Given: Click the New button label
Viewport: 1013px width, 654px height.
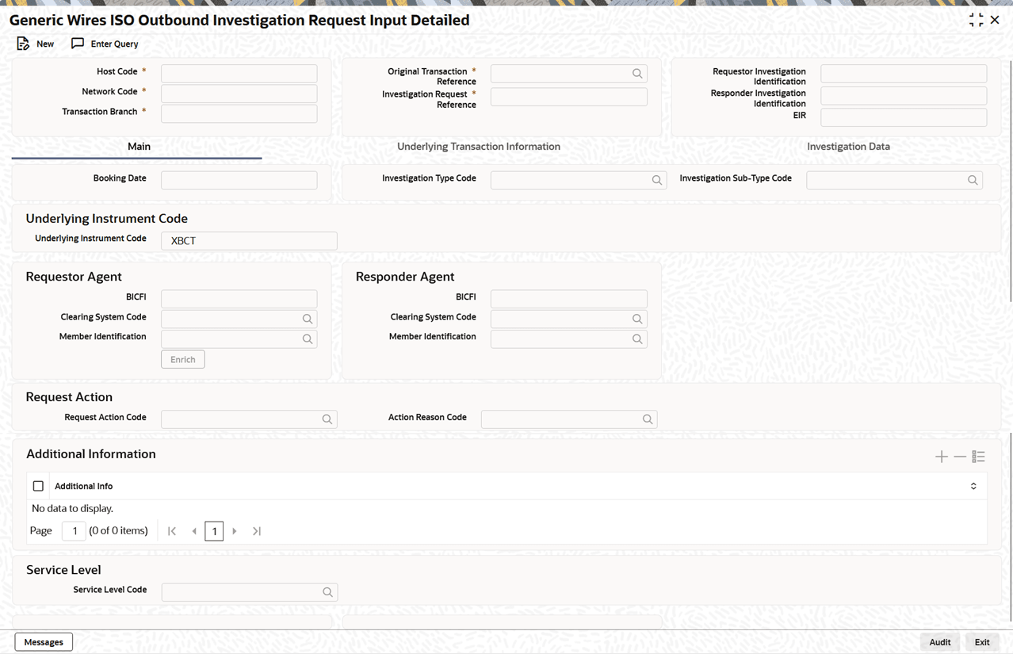Looking at the screenshot, I should (45, 44).
